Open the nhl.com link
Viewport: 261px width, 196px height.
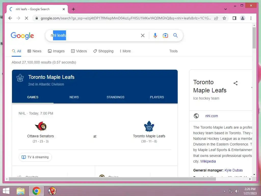pos(212,116)
